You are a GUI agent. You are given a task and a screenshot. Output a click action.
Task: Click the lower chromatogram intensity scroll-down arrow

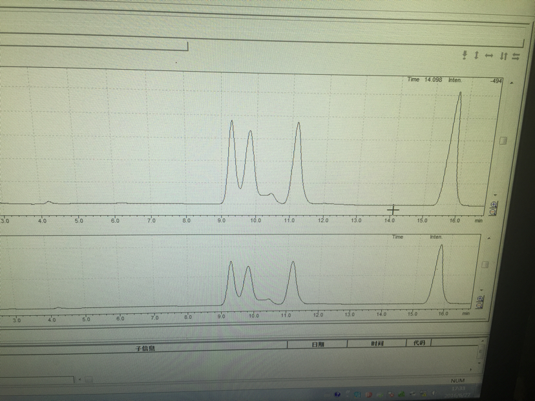tap(481, 290)
